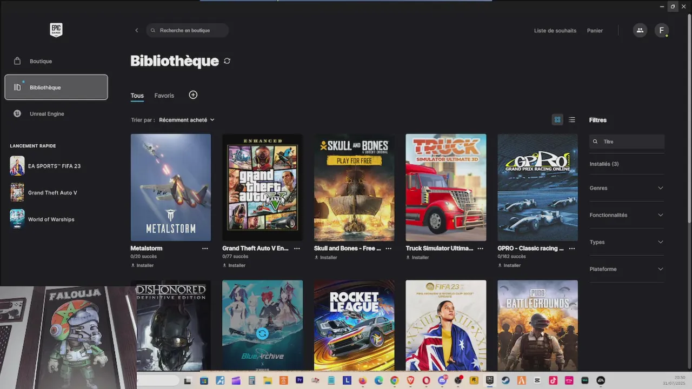The height and width of the screenshot is (389, 692).
Task: Select Bibliothèque in the sidebar
Action: point(56,88)
